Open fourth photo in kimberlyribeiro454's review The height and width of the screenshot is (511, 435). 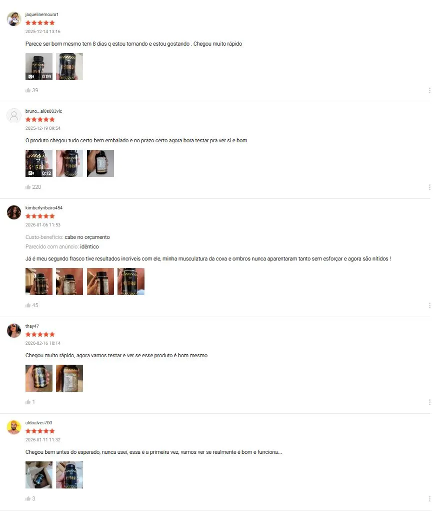(x=131, y=282)
